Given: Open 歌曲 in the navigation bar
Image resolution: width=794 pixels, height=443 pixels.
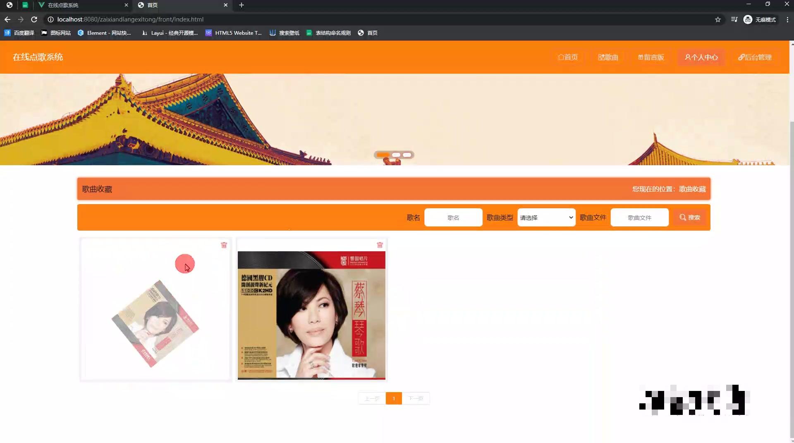Looking at the screenshot, I should pyautogui.click(x=608, y=57).
